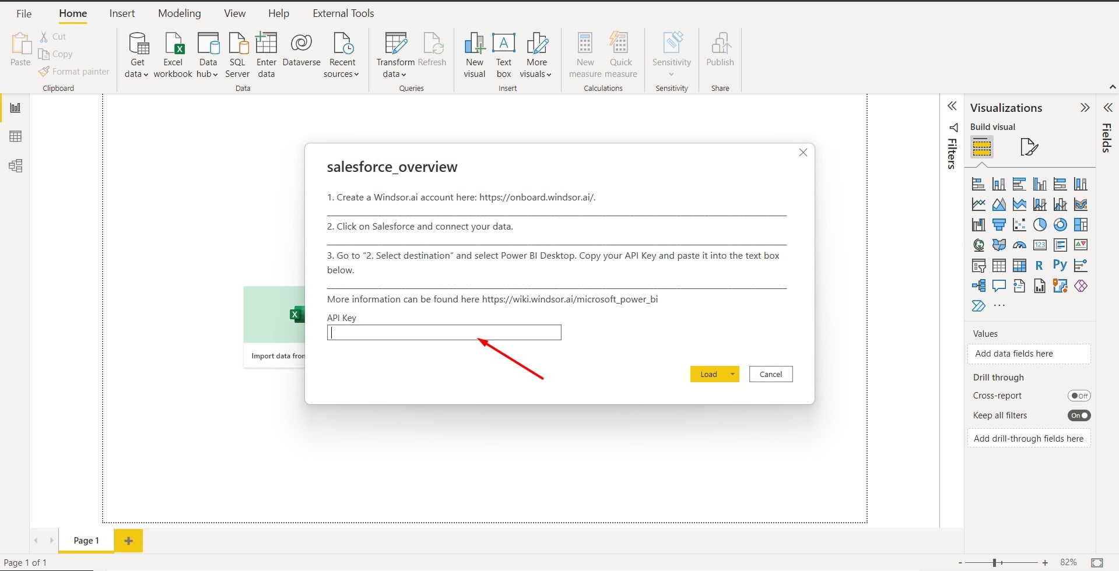
Task: Select the Ribbon chart visual
Action: point(1081,205)
